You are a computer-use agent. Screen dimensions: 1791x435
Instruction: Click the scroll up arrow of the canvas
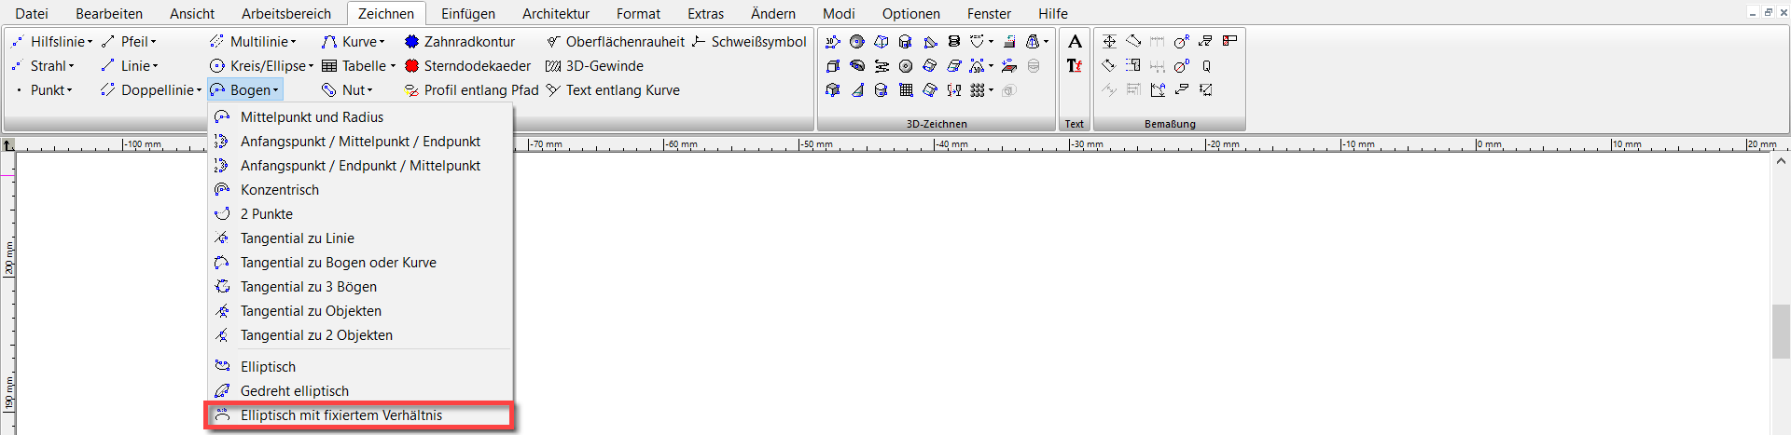coord(1781,161)
